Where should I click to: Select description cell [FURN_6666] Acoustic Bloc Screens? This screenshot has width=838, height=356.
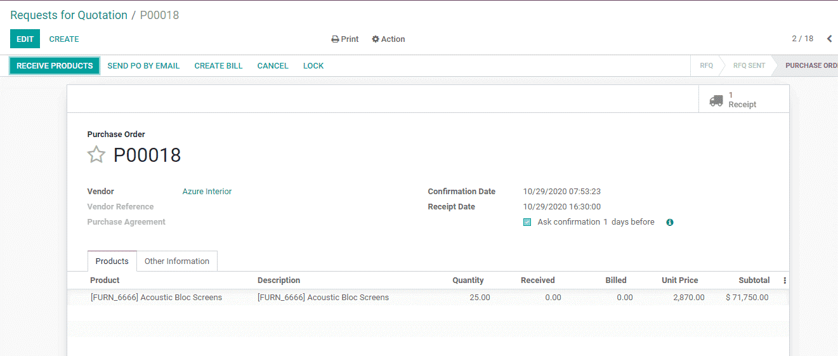323,298
